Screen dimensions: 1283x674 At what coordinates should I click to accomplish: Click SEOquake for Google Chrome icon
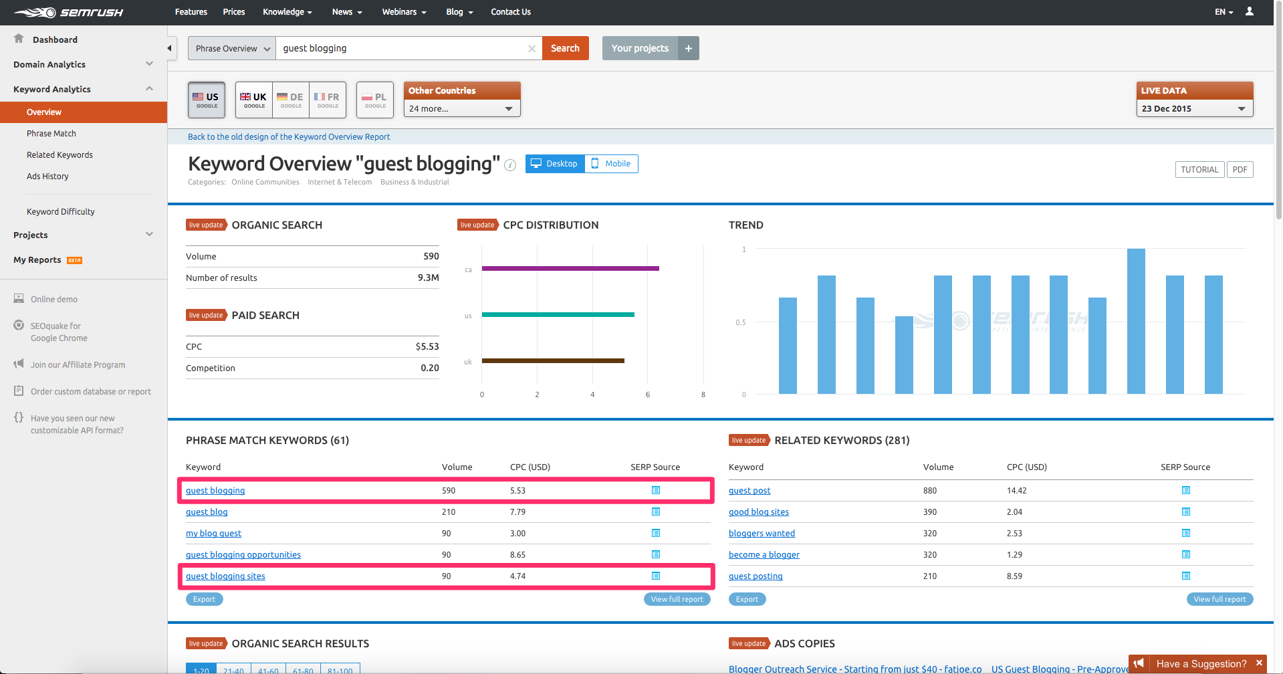[x=19, y=326]
